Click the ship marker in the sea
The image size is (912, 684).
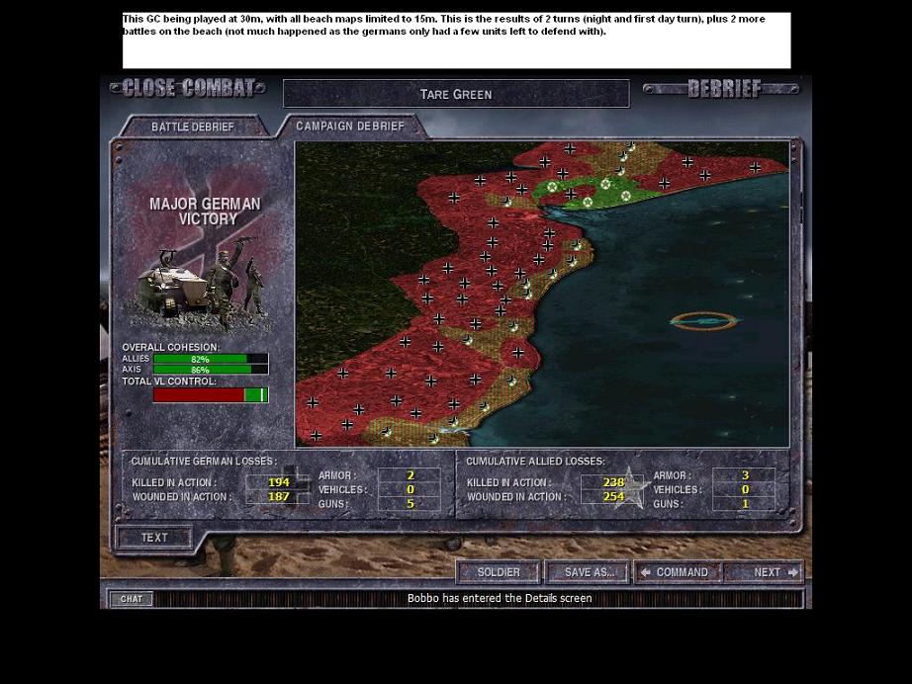[703, 321]
